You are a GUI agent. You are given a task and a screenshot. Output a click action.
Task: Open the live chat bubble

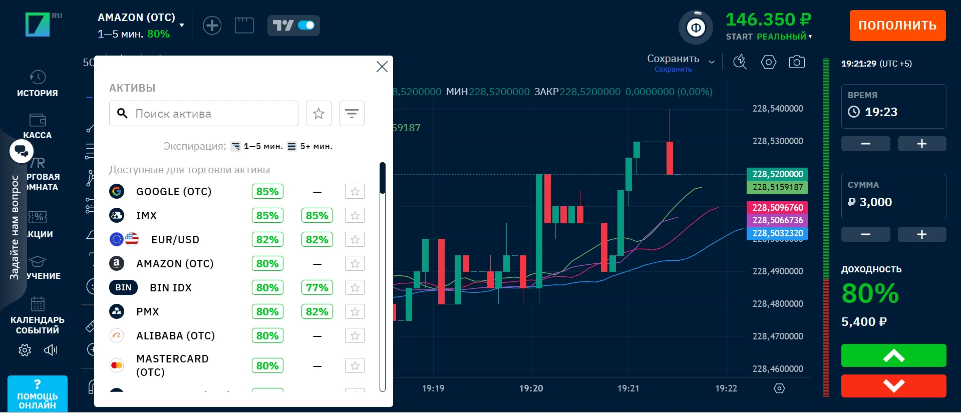tap(22, 151)
